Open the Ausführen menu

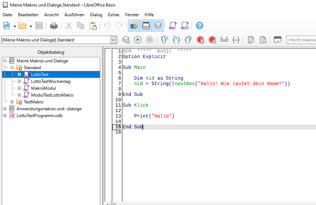coord(74,15)
